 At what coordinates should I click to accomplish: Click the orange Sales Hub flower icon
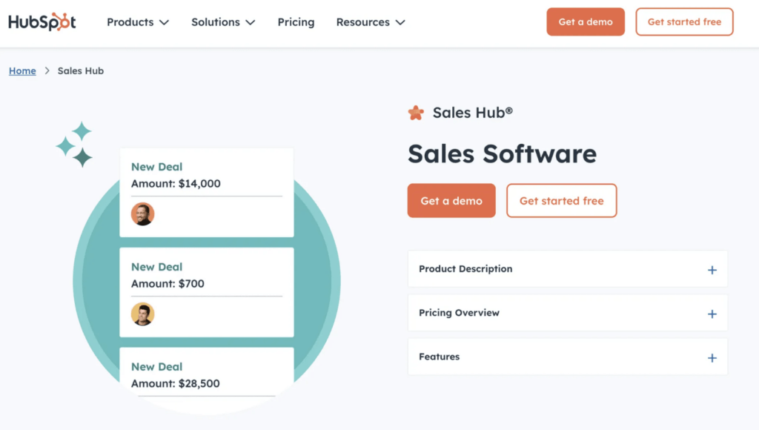[416, 113]
